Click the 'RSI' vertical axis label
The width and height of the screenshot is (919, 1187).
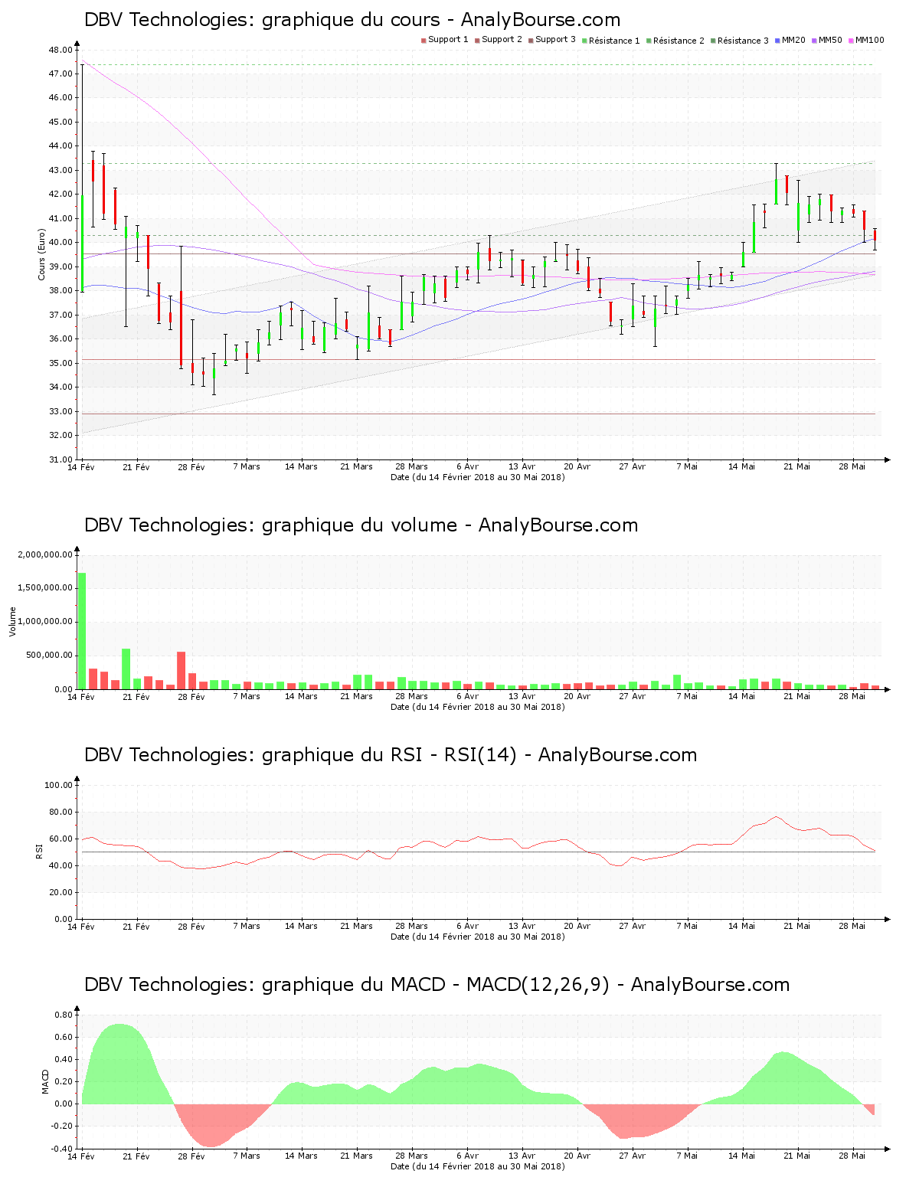coord(38,851)
